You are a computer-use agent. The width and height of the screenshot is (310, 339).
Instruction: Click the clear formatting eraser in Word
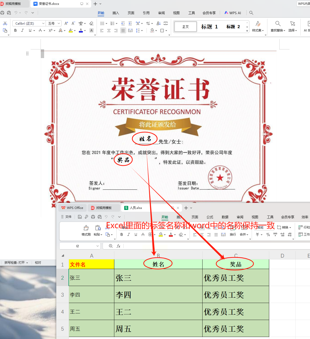92,23
